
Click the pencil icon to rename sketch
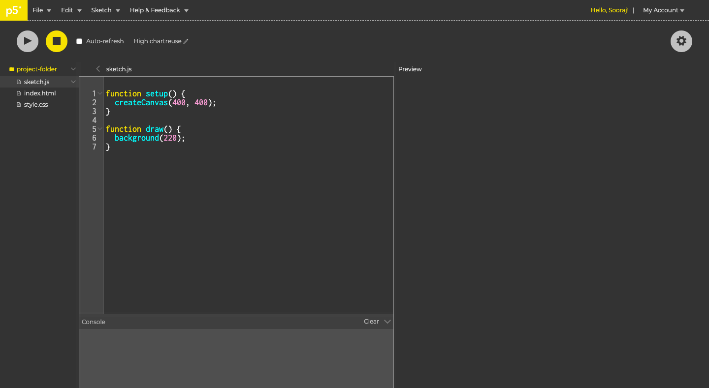(186, 42)
